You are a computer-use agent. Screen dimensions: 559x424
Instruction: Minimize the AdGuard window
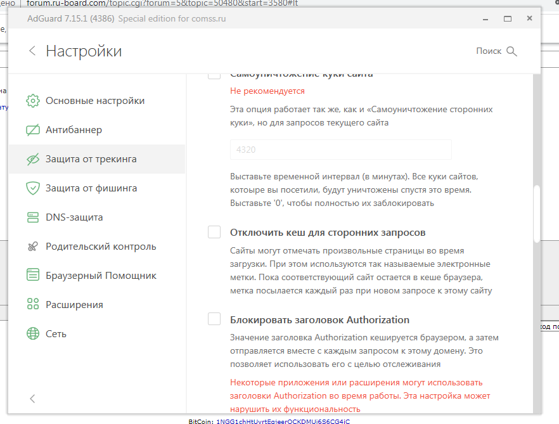point(485,19)
